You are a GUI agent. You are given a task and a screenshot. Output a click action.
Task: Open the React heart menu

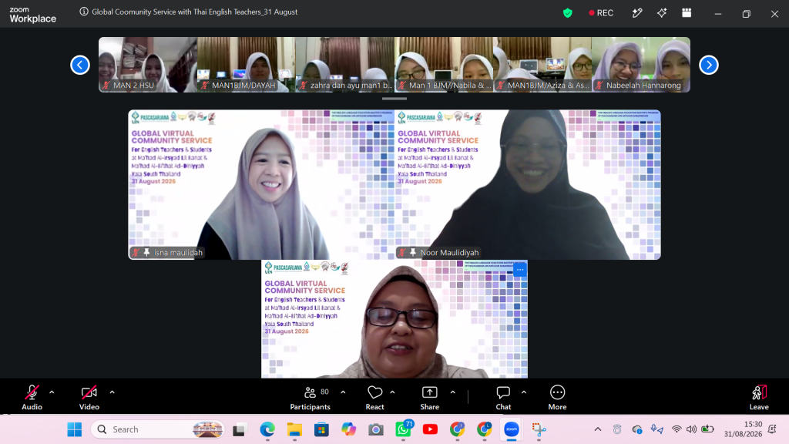pyautogui.click(x=375, y=398)
